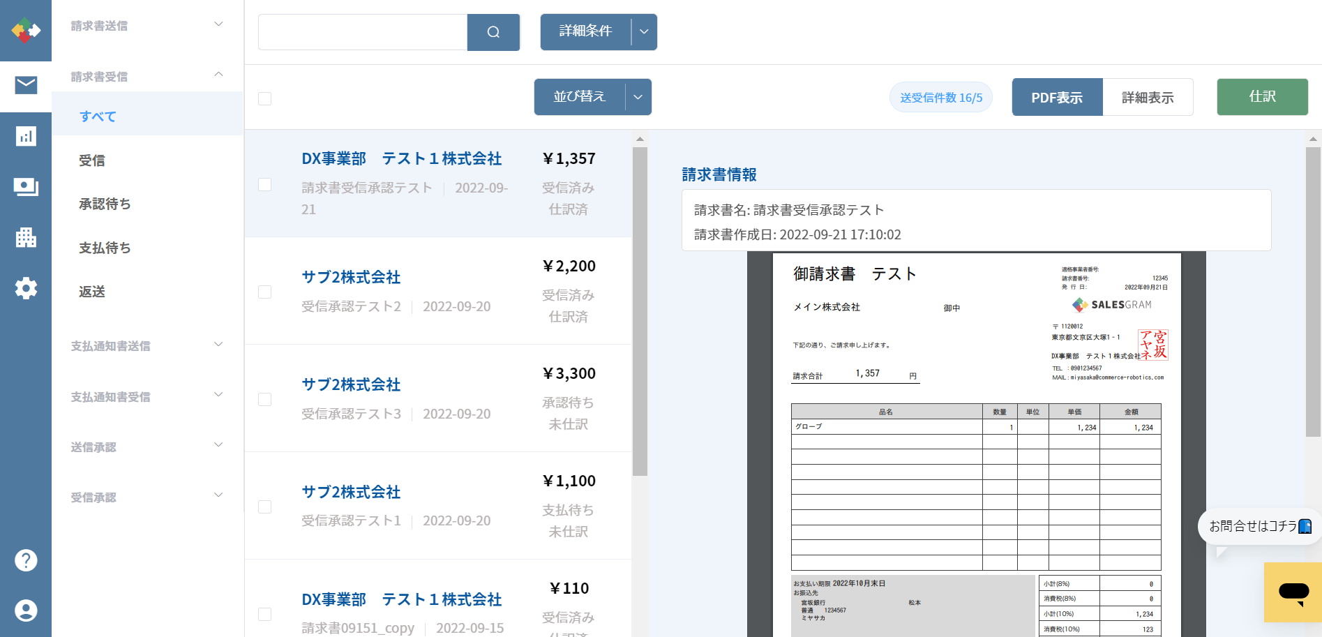
Task: Open the bar chart report sidebar icon
Action: click(x=26, y=136)
